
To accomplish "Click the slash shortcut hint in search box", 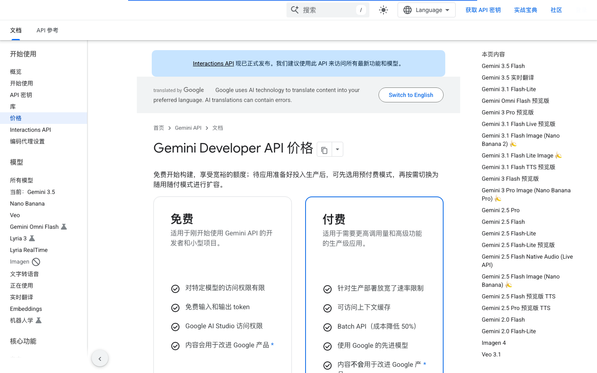I will [361, 10].
